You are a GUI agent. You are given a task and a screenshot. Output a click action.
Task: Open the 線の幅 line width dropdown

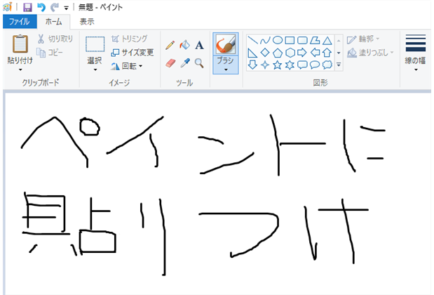(416, 53)
